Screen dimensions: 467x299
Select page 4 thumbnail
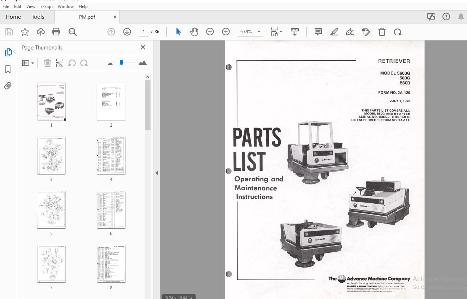point(111,155)
